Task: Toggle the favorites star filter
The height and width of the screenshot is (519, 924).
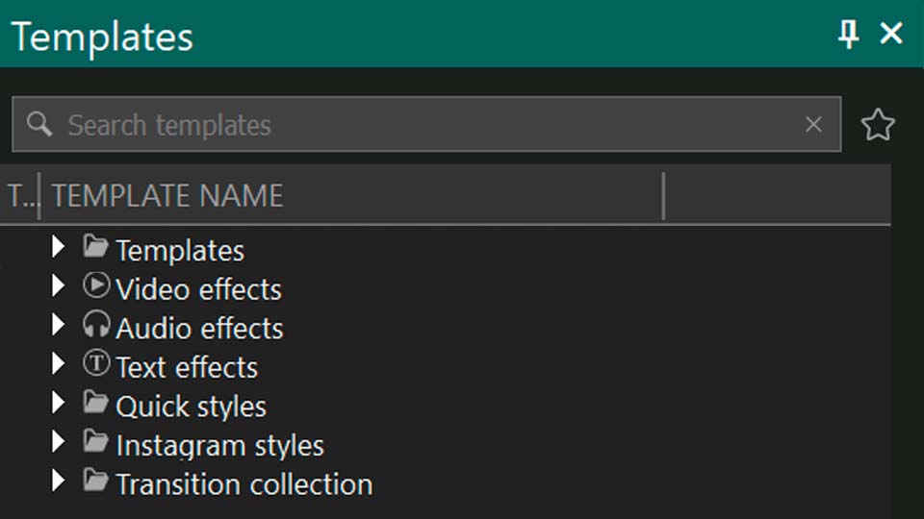Action: [878, 125]
